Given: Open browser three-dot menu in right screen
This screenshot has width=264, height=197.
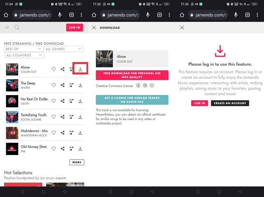Looking at the screenshot, I should pos(257,15).
